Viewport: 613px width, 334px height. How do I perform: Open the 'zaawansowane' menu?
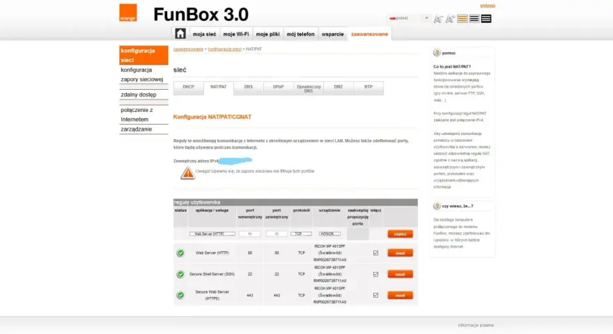(369, 34)
